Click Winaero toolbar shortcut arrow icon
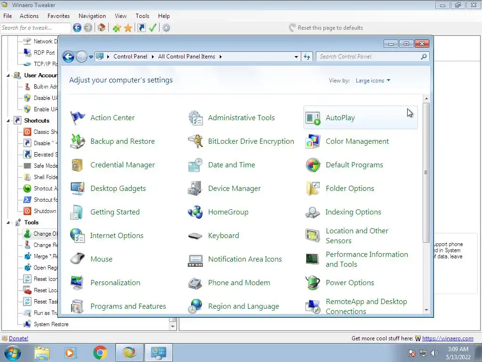This screenshot has height=362, width=482. [141, 28]
